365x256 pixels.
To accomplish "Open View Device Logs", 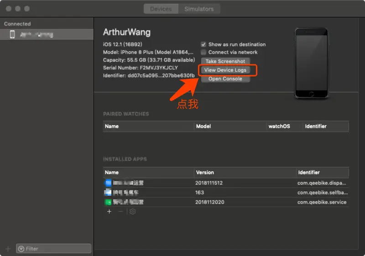I will click(225, 70).
